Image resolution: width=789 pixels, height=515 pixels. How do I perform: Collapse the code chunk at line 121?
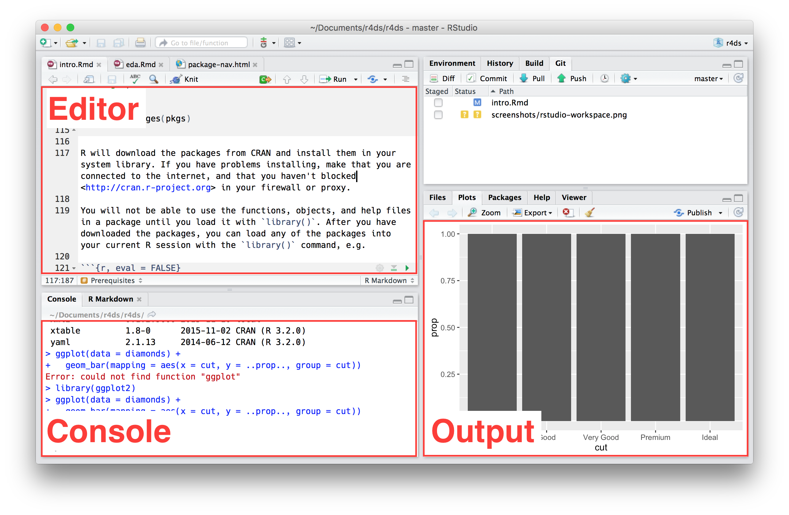(x=74, y=268)
